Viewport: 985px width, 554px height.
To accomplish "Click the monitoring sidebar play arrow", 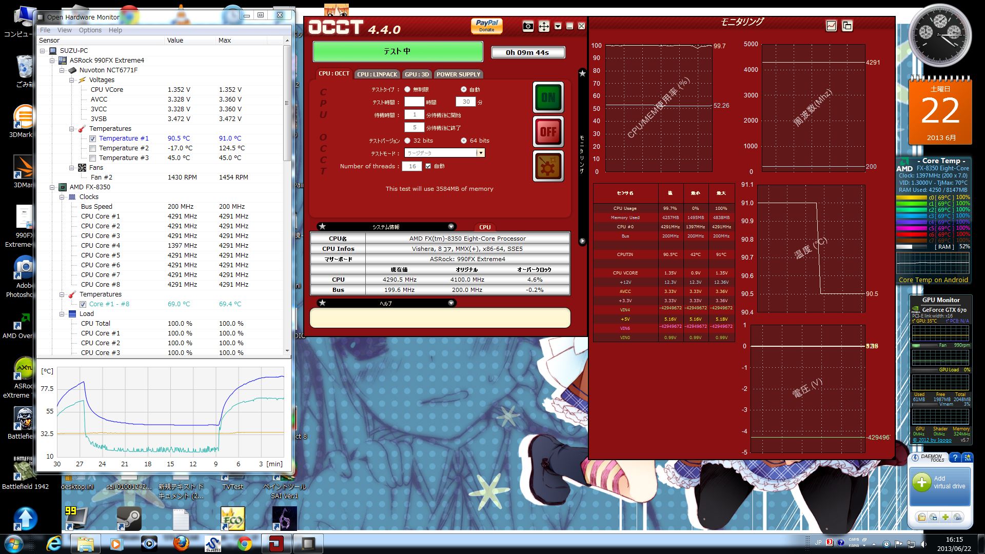I will [582, 241].
